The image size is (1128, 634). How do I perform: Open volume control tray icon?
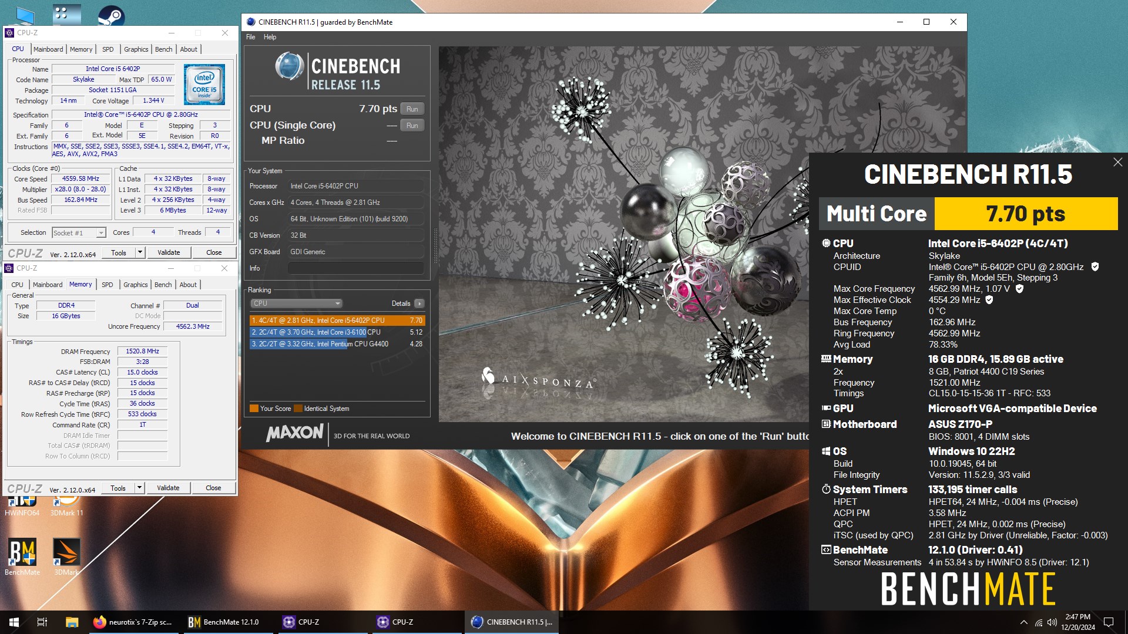click(1052, 622)
